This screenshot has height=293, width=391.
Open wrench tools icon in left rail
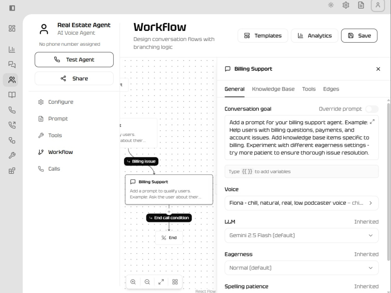coord(12,155)
